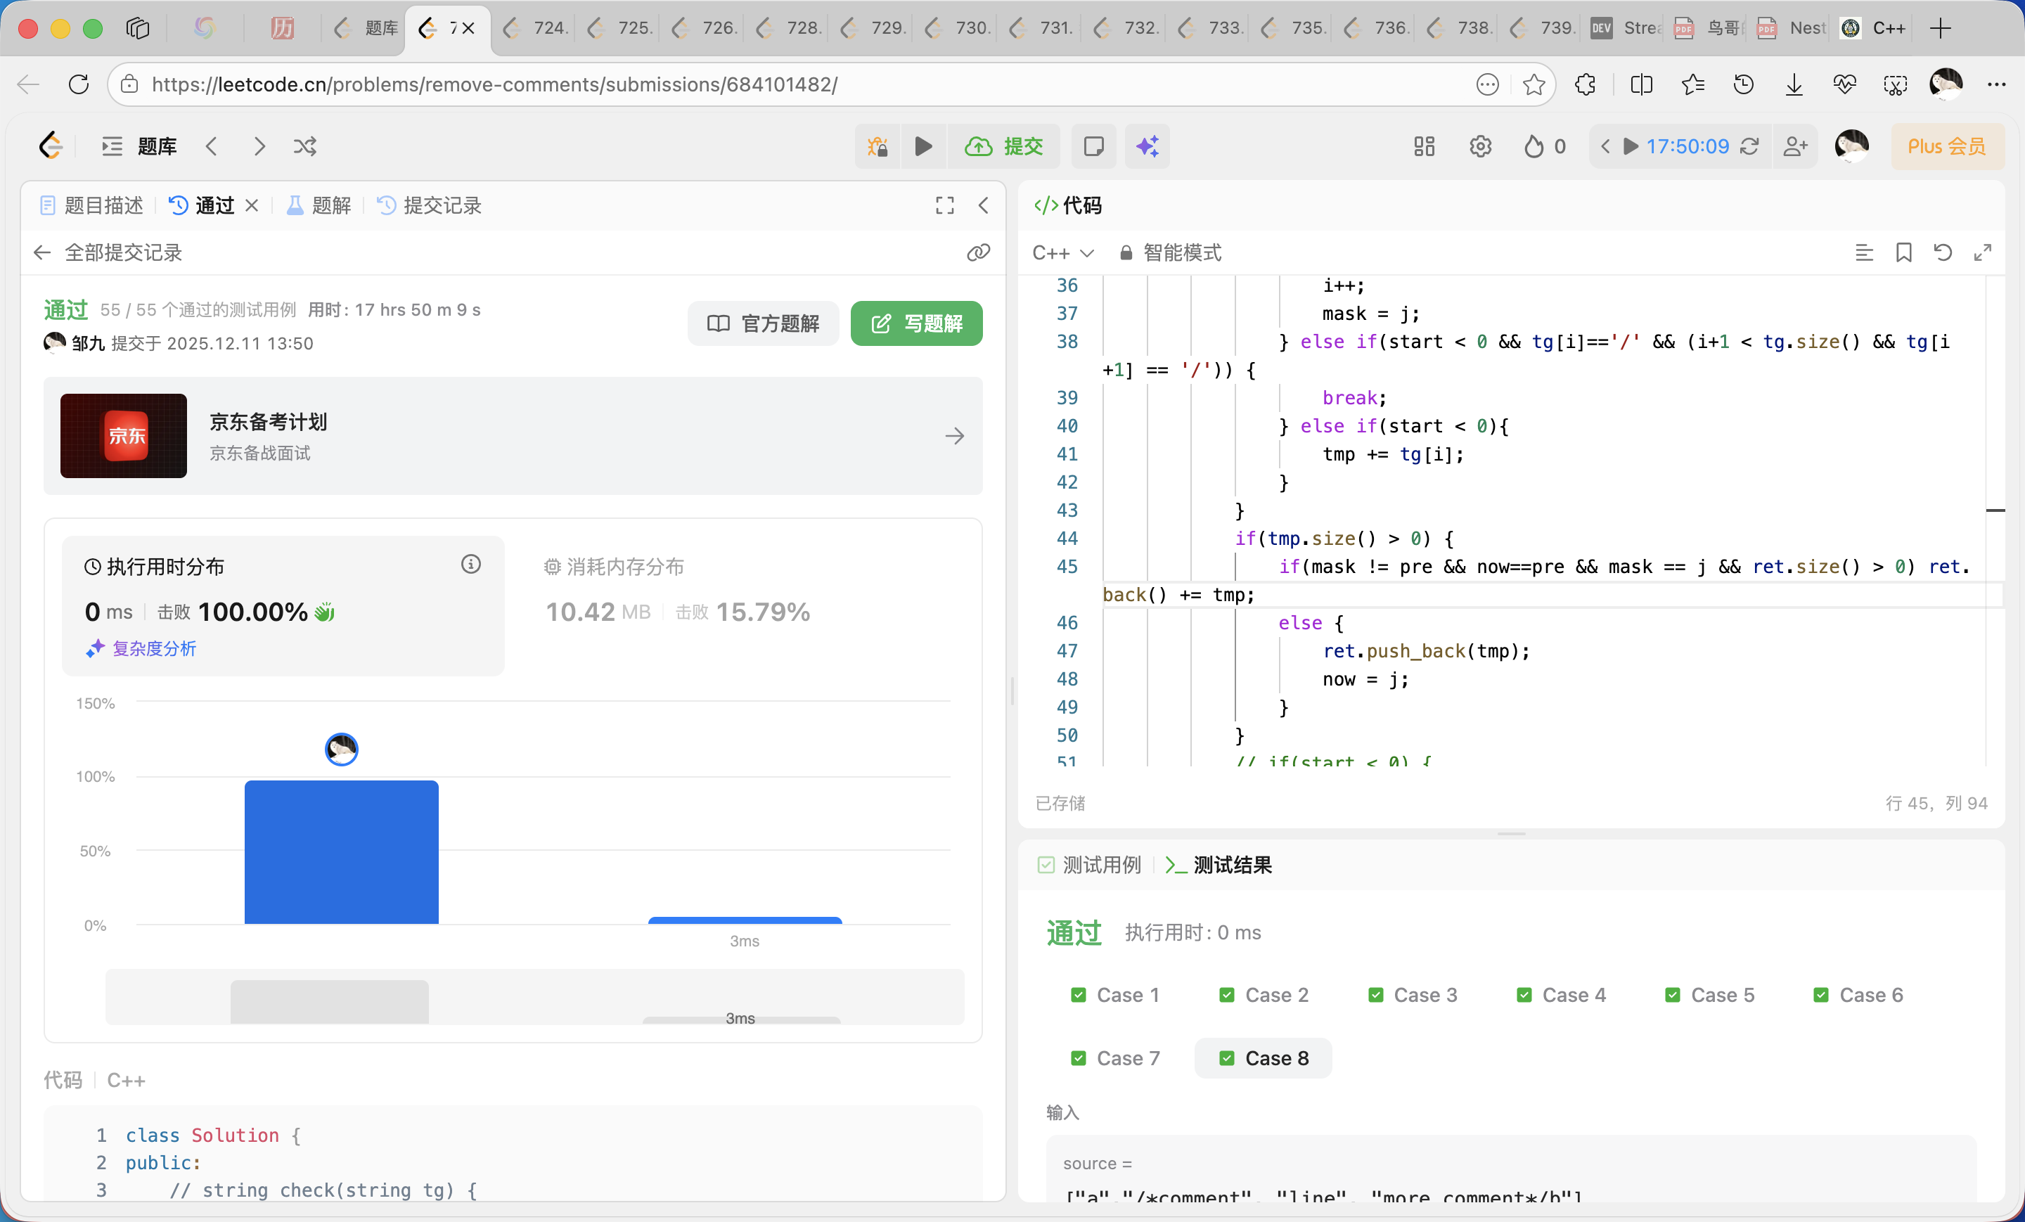2025x1222 pixels.
Task: Collapse the left panel chevron
Action: (x=983, y=205)
